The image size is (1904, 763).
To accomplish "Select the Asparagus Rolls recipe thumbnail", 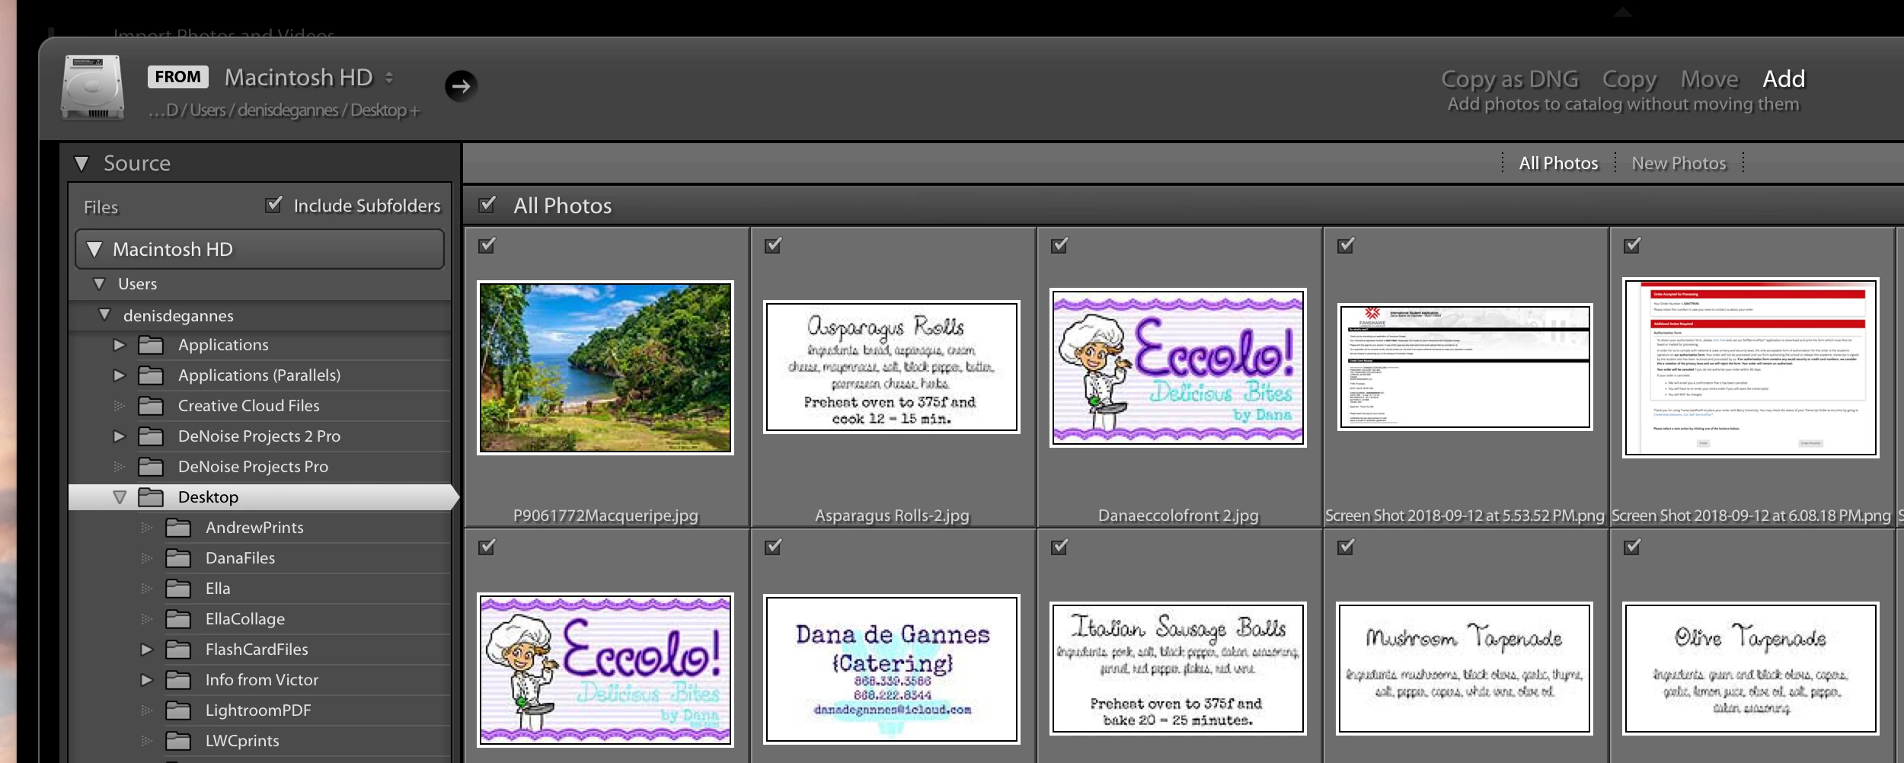I will tap(892, 367).
